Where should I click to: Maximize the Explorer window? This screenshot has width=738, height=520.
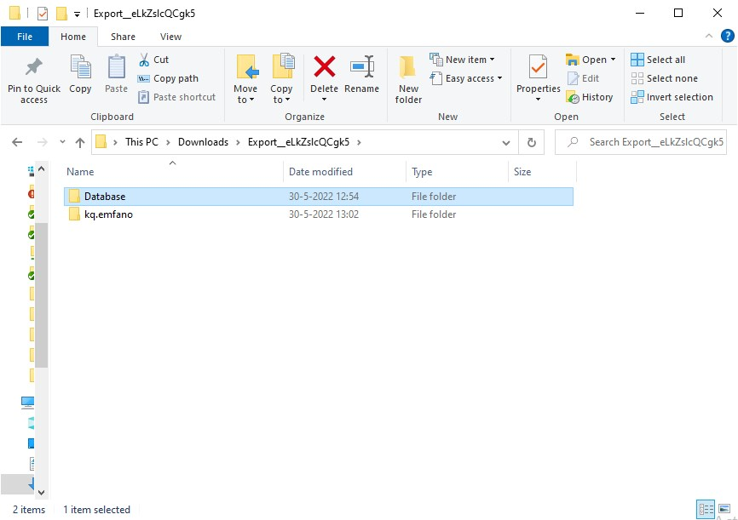pos(678,13)
